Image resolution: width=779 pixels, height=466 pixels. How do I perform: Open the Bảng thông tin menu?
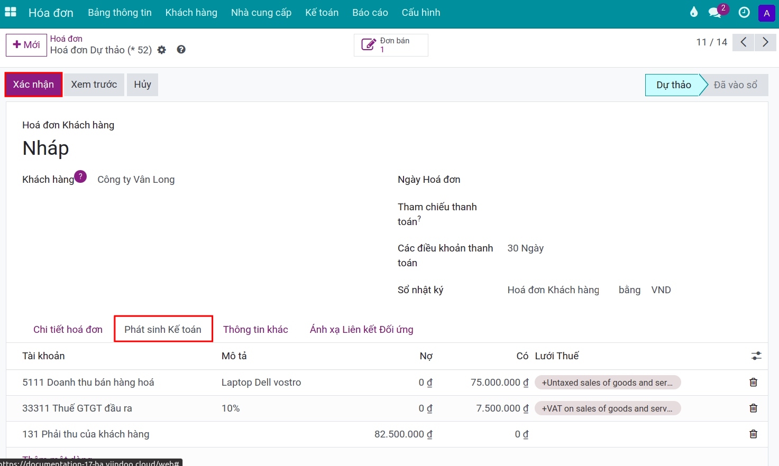pyautogui.click(x=120, y=13)
